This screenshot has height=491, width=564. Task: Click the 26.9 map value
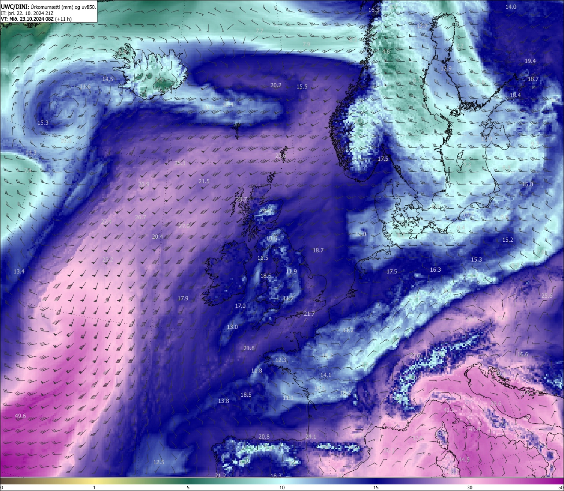tap(144, 184)
